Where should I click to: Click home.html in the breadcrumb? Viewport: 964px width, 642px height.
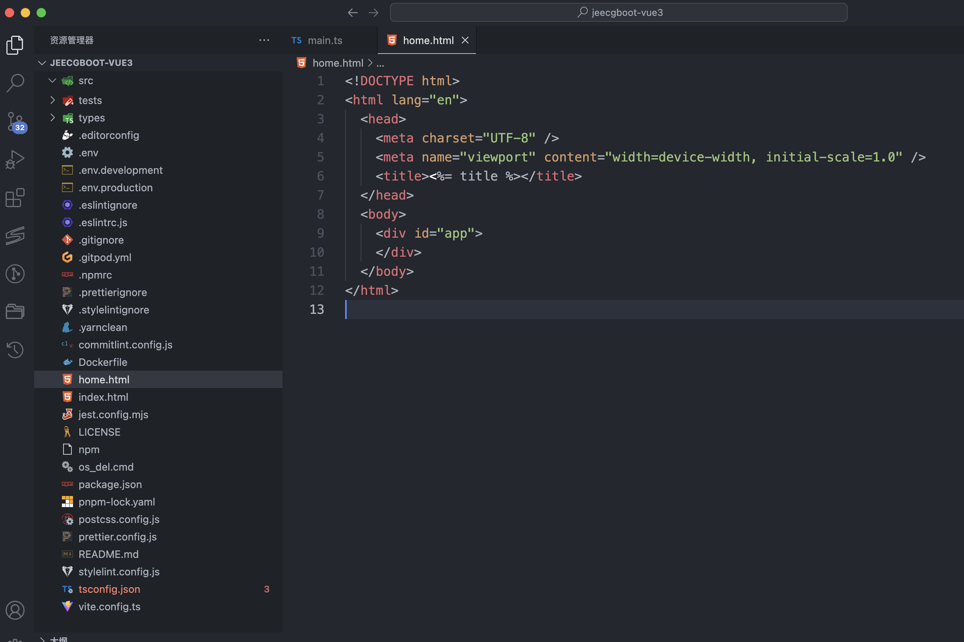pos(337,63)
